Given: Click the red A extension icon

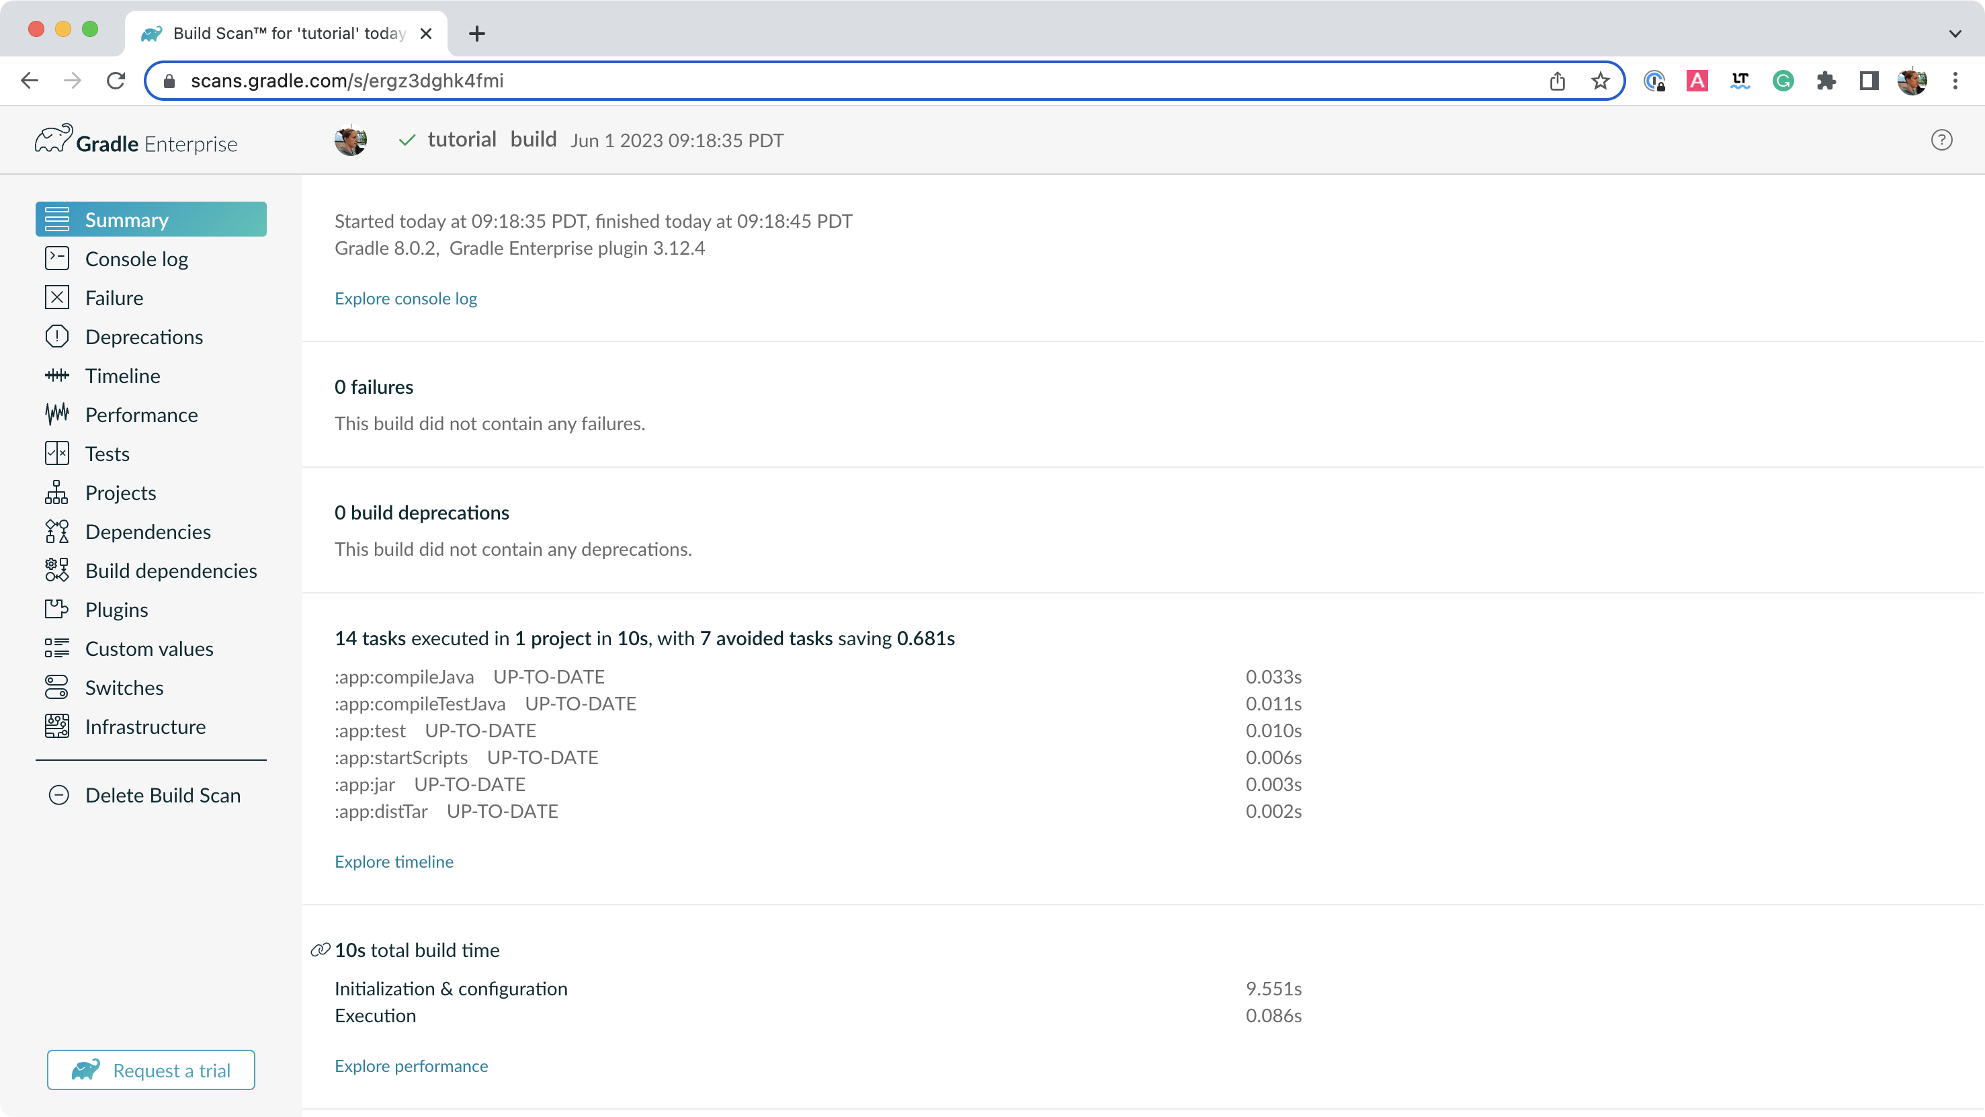Looking at the screenshot, I should (1697, 81).
